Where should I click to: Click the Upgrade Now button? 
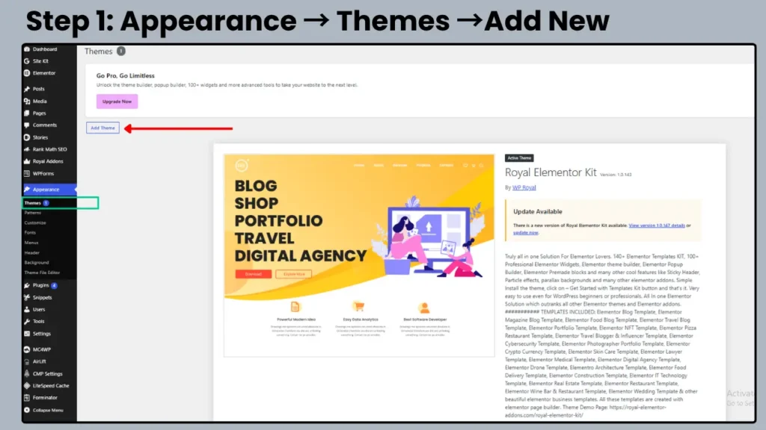point(117,102)
